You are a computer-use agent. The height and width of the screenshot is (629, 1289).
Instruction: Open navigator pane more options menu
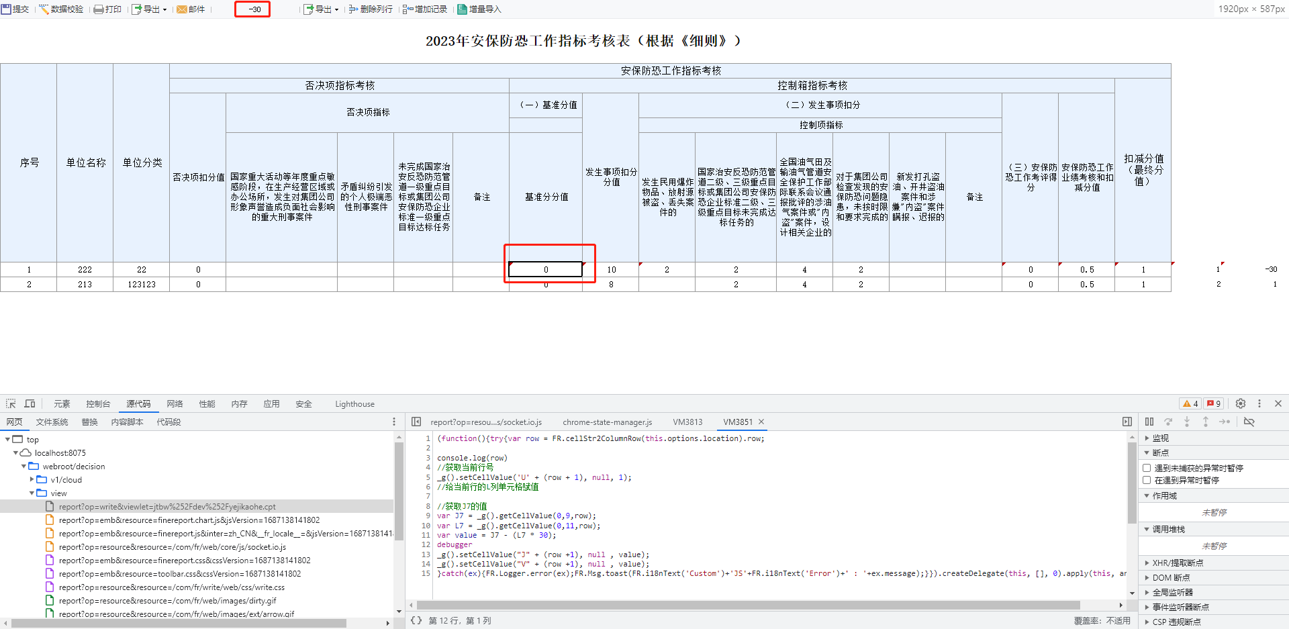click(x=394, y=422)
